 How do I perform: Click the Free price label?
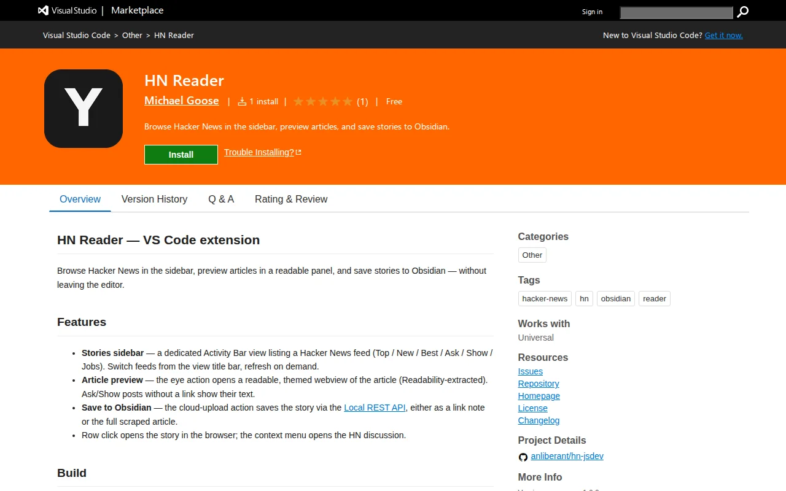[x=394, y=101]
